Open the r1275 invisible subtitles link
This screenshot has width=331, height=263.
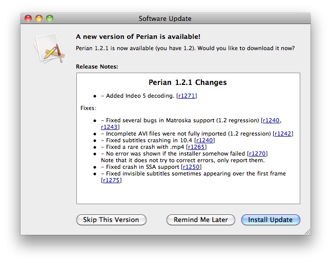111,180
